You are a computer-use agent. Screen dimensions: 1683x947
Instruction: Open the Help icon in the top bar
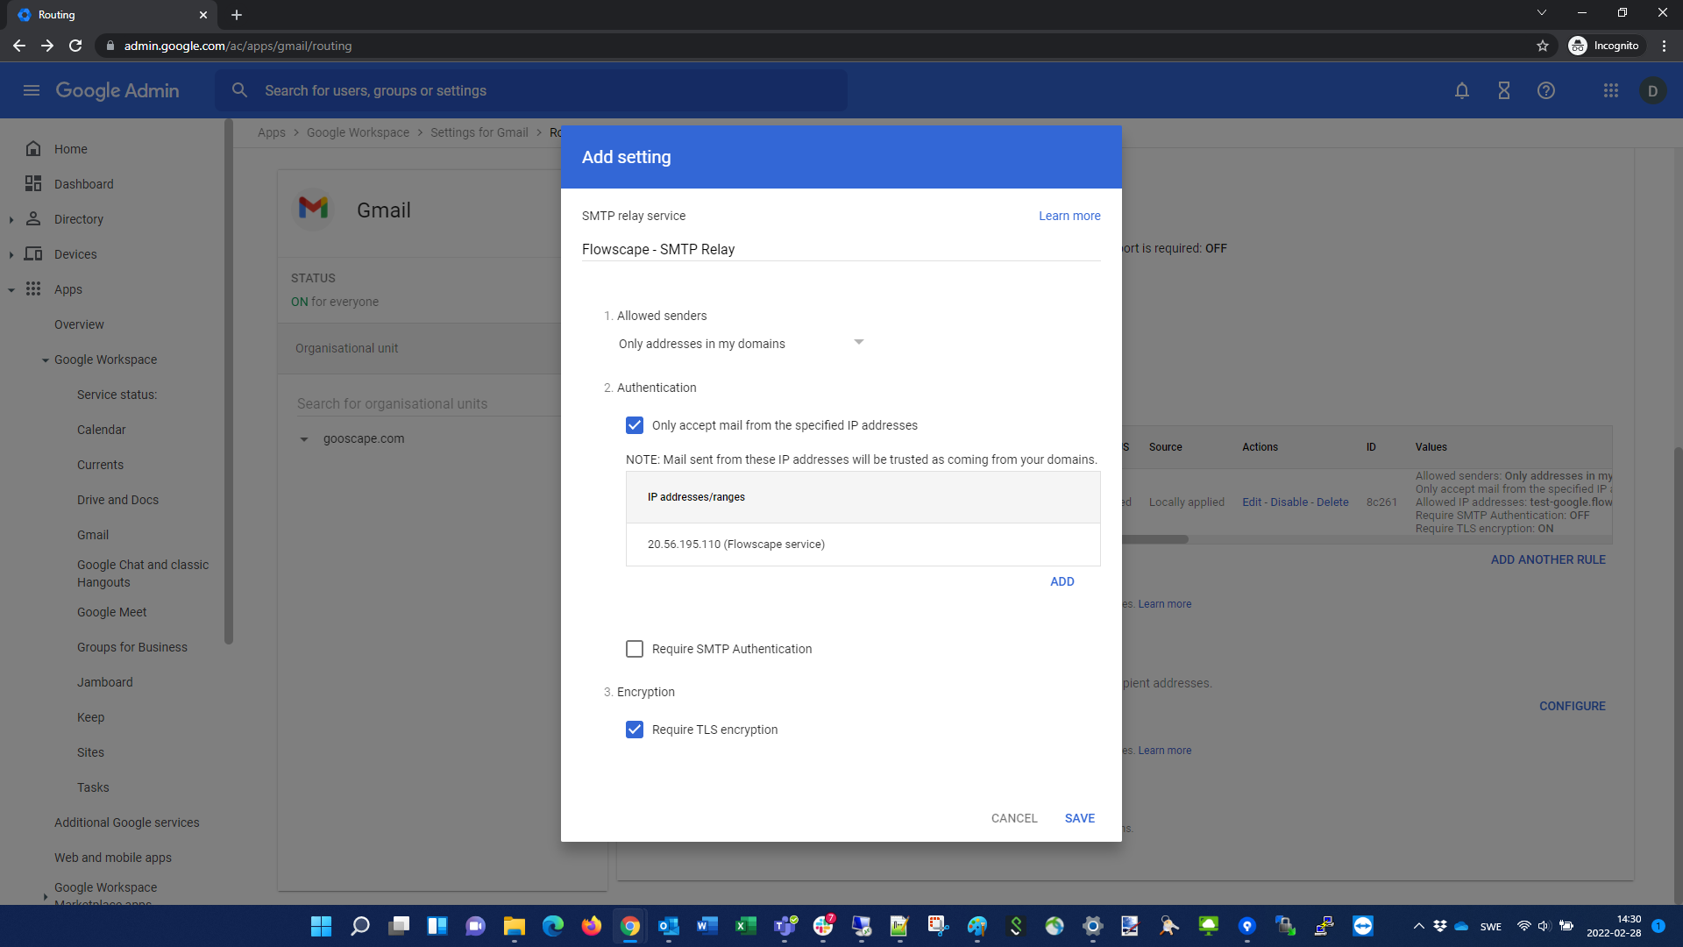pos(1545,90)
